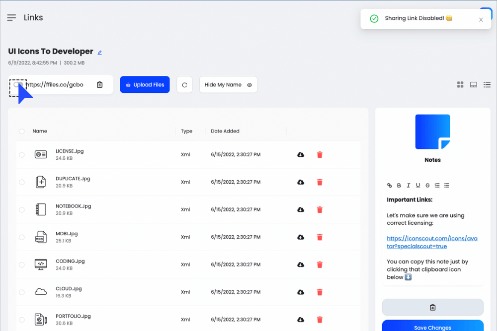Viewport: 497px width, 331px height.
Task: Download the LICENSE.Jpg file
Action: pos(301,155)
